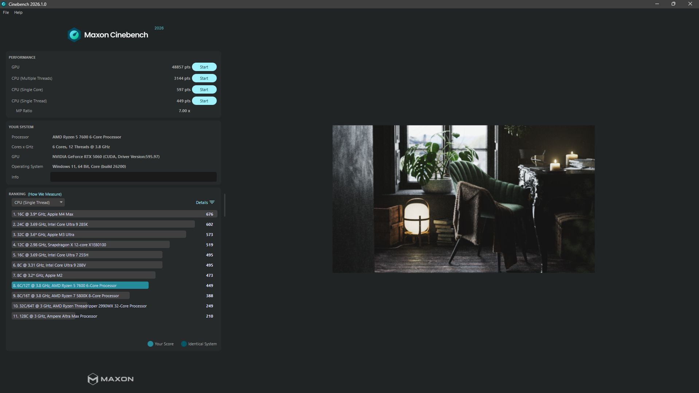Click the Maxon Cinebench logo icon
This screenshot has width=699, height=393.
[74, 35]
